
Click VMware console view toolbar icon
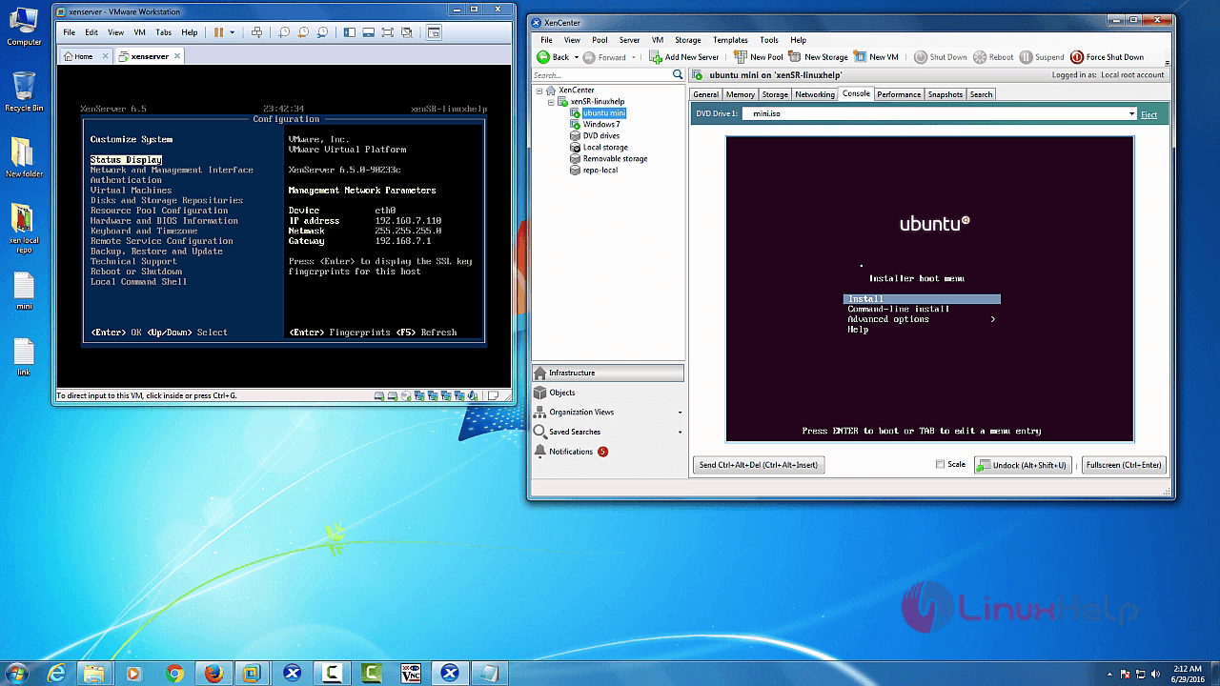[x=434, y=32]
